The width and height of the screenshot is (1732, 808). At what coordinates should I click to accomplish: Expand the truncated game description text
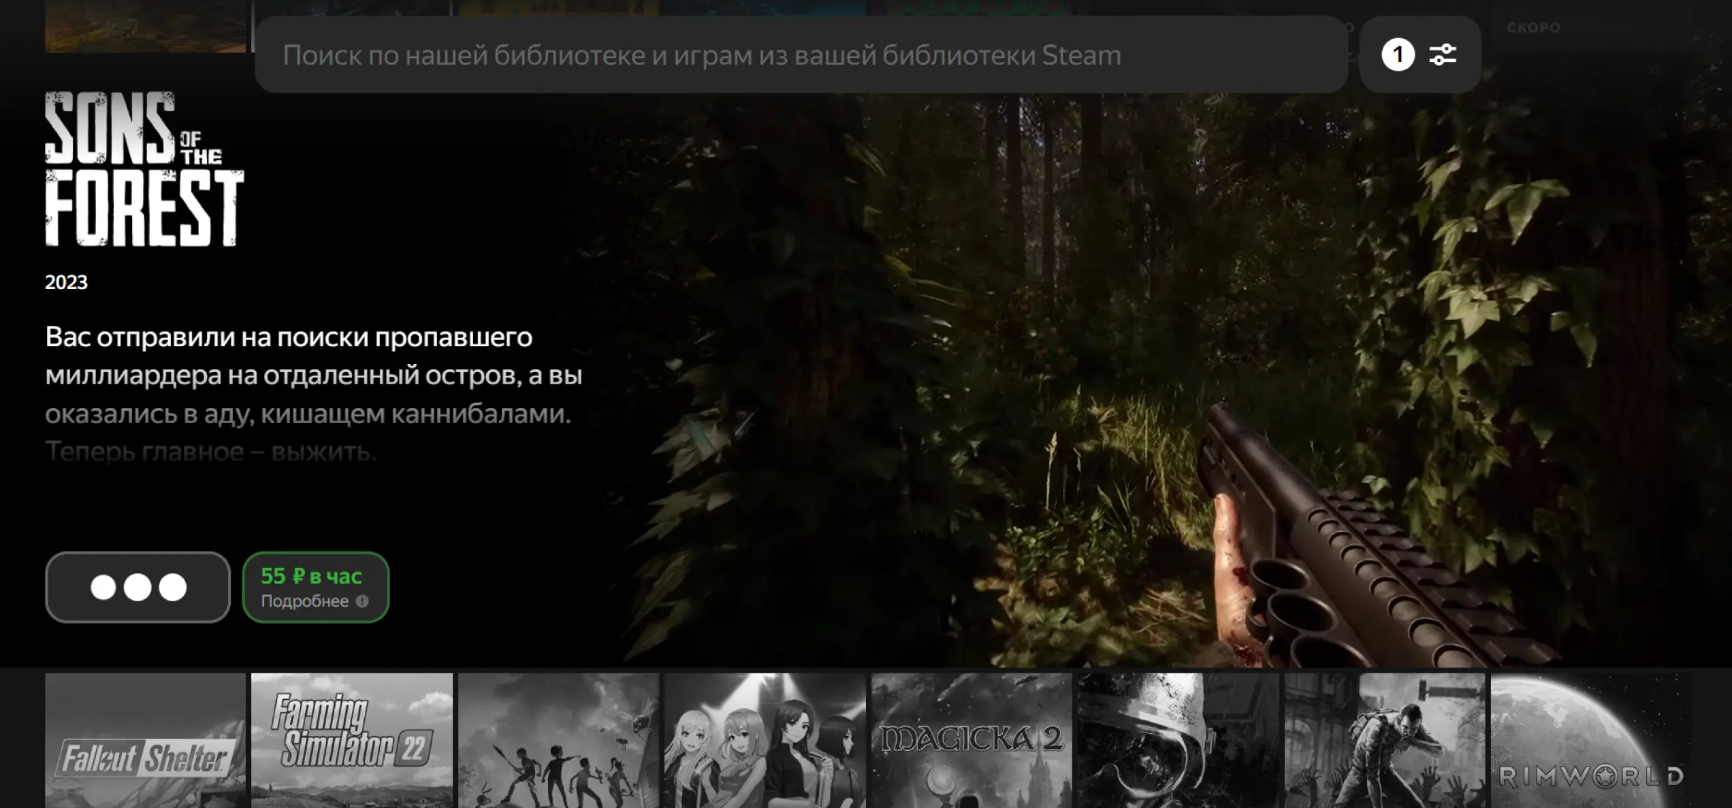(313, 394)
